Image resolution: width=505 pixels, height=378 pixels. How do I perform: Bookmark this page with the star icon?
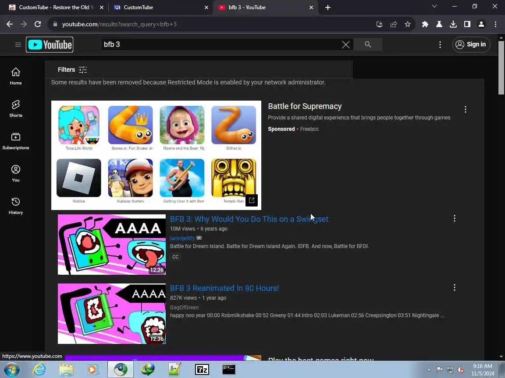408,24
